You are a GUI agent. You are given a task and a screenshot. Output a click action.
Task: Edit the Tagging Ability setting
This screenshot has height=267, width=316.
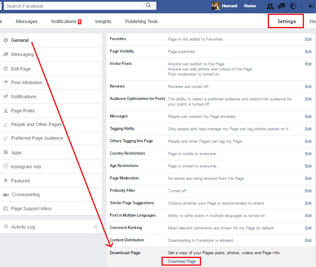[308, 129]
